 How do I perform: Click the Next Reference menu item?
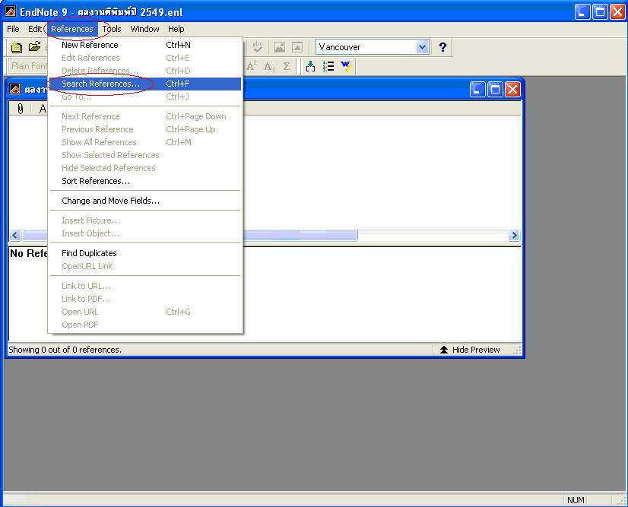point(145,116)
